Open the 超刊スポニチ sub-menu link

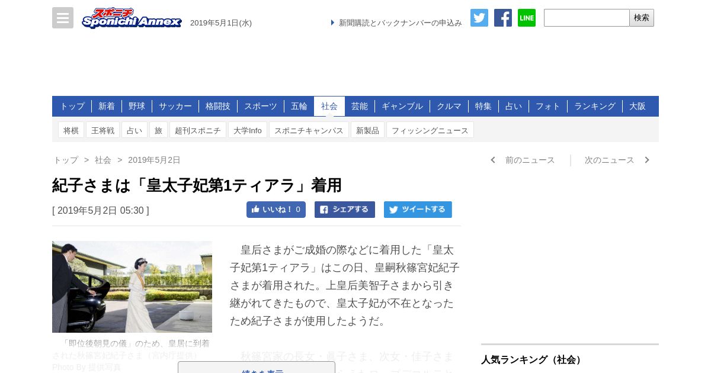tap(198, 130)
